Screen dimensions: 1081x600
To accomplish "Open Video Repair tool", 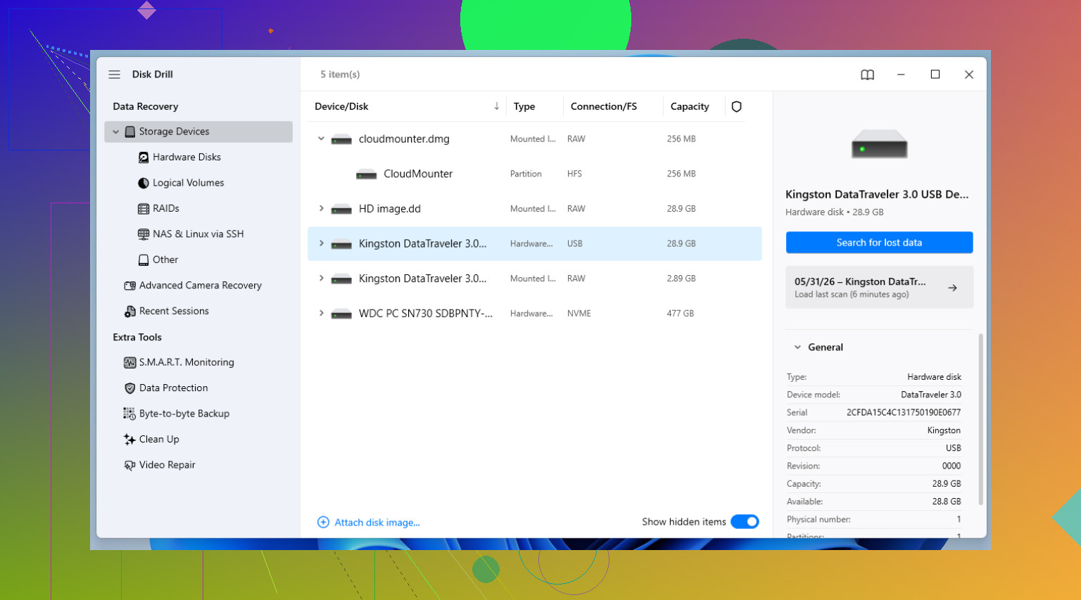I will point(167,466).
